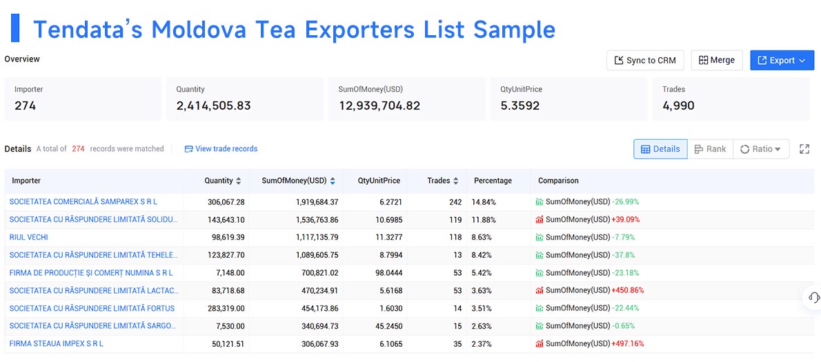Viewport: 821px width, 362px height.
Task: Click the red 274 matched records count
Action: click(x=78, y=148)
